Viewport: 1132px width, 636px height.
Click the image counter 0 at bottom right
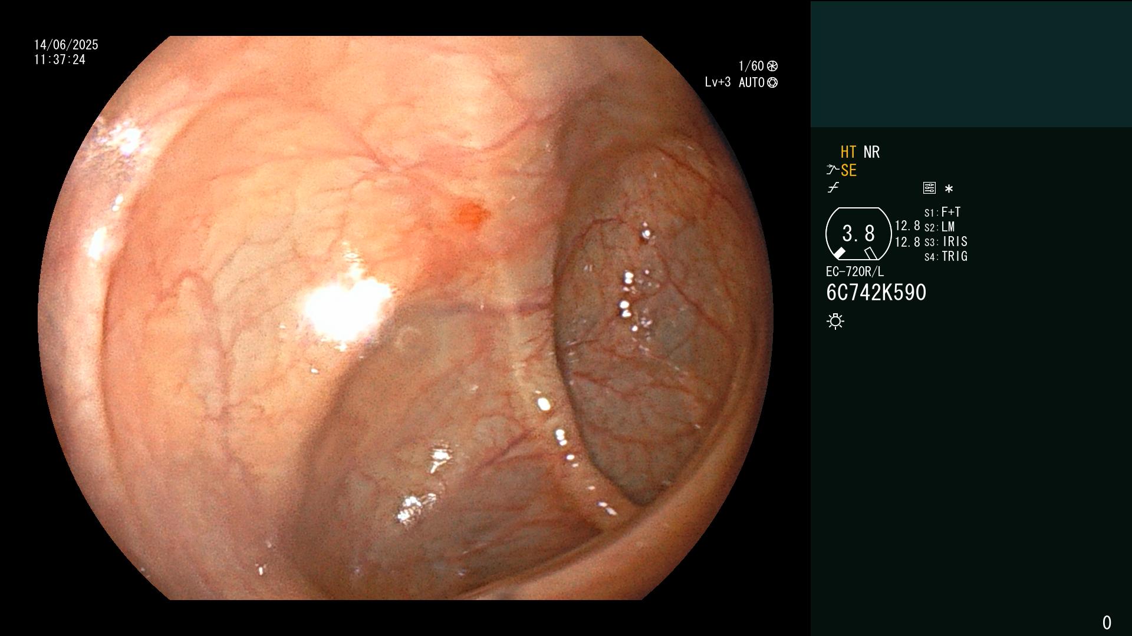(1107, 622)
